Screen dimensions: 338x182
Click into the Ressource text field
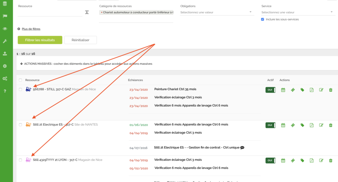point(50,13)
